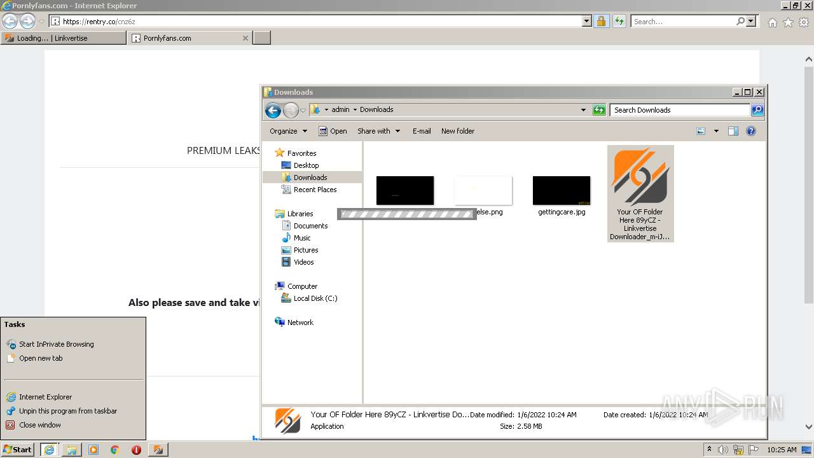Screen dimensions: 814x458
Task: Open the Share with dropdown
Action: coord(378,131)
